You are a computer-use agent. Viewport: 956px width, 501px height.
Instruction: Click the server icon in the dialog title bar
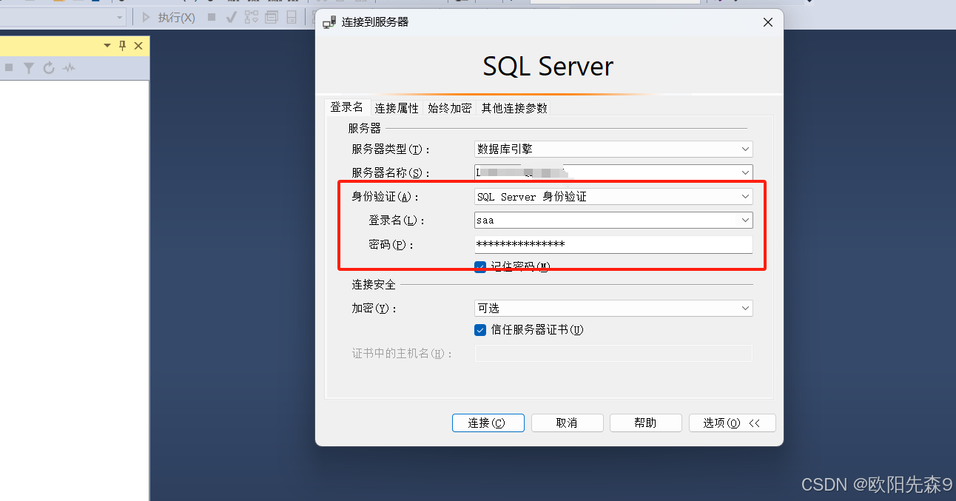point(329,23)
